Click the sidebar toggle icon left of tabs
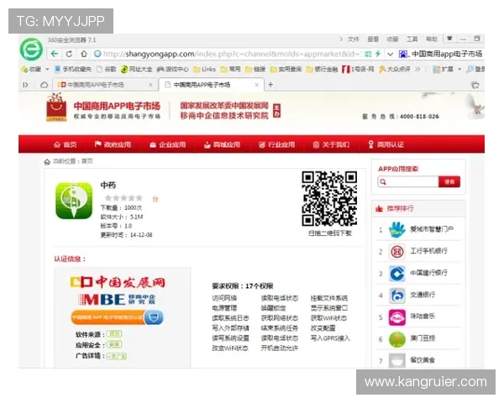The image size is (504, 403). pyautogui.click(x=25, y=85)
